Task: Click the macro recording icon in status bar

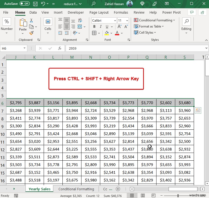Action: point(16,196)
